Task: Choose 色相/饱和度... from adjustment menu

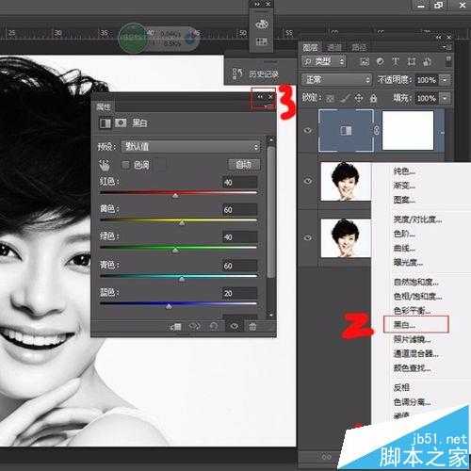Action: [x=417, y=297]
